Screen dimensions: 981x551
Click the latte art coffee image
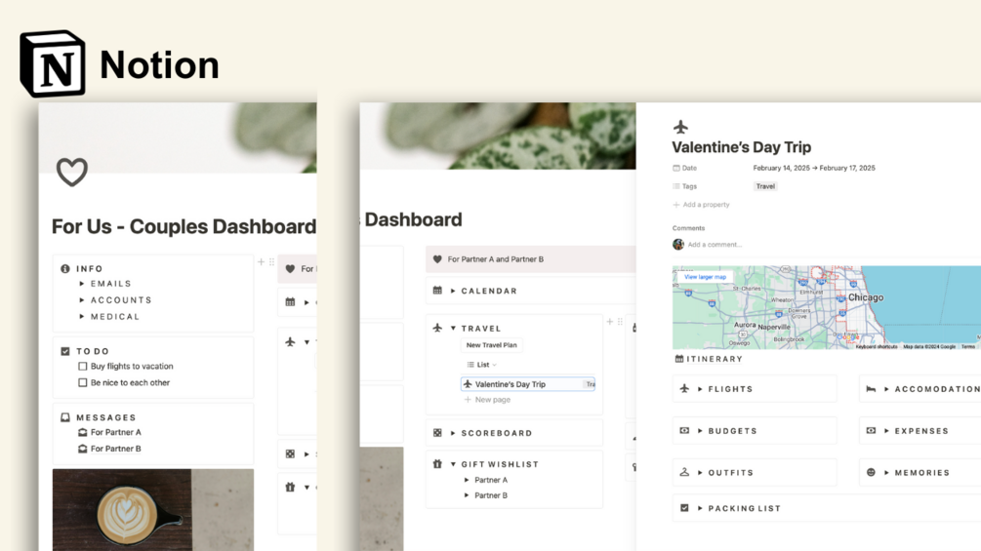point(153,510)
